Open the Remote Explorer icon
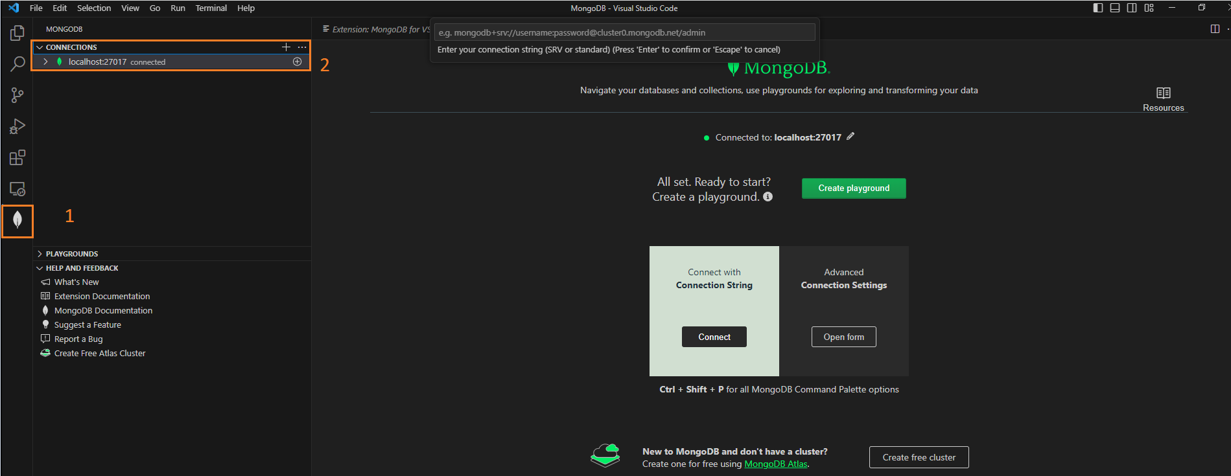Viewport: 1231px width, 476px height. click(x=18, y=189)
